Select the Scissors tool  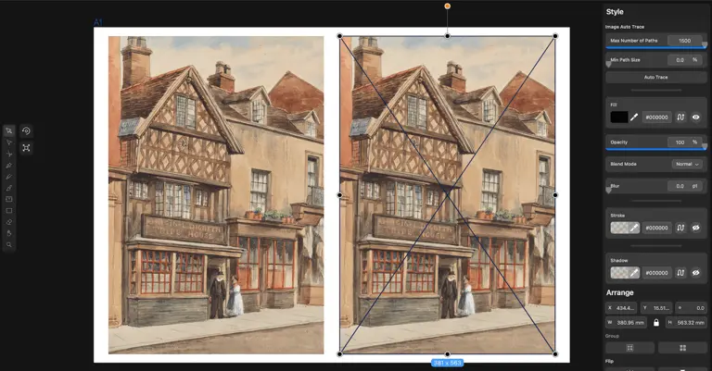8,154
